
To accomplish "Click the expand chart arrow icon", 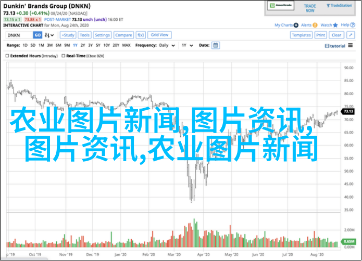I will 351,35.
